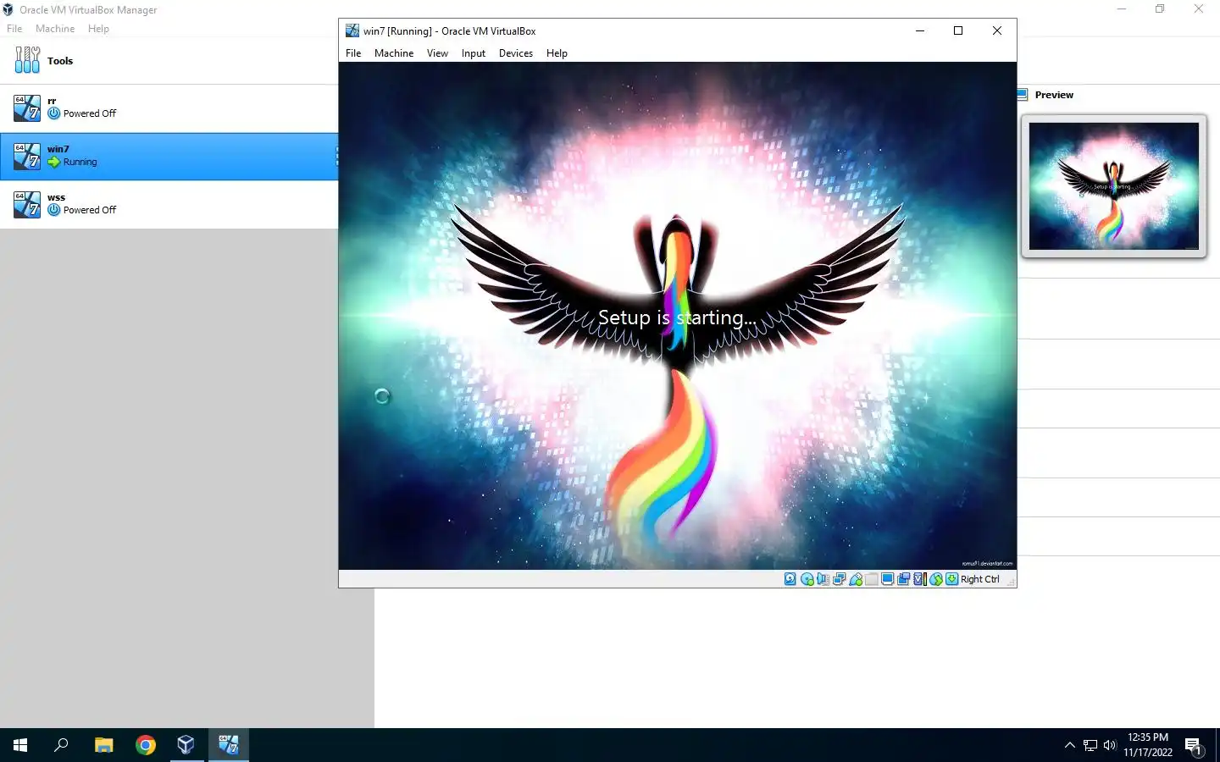
Task: Click the display indicator in VM status bar
Action: (x=887, y=579)
